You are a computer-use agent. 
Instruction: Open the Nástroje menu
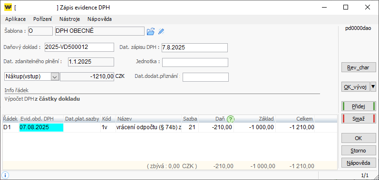pos(69,19)
